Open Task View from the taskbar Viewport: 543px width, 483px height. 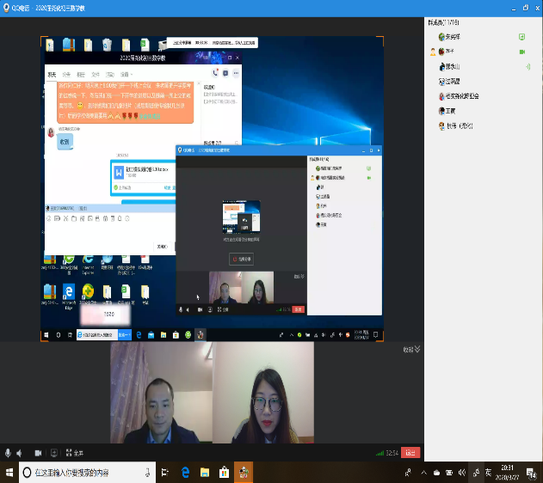[x=165, y=473]
